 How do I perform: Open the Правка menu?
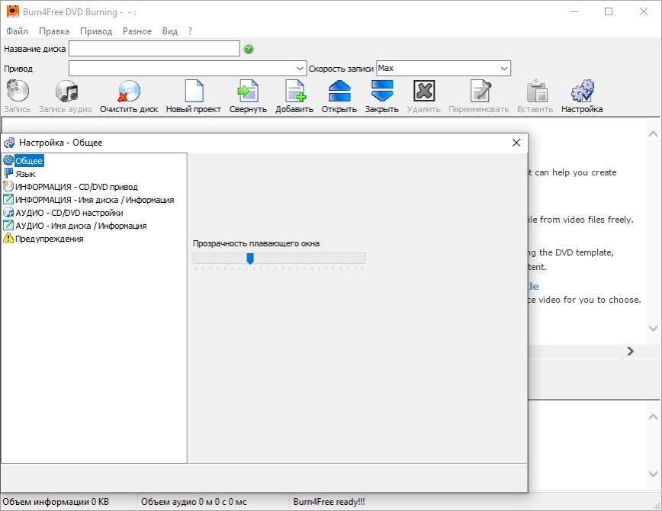click(54, 31)
